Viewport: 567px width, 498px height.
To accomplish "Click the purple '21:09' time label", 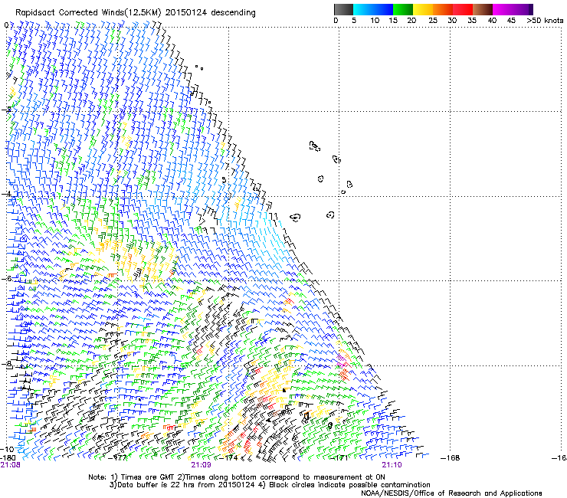I will coord(201,465).
